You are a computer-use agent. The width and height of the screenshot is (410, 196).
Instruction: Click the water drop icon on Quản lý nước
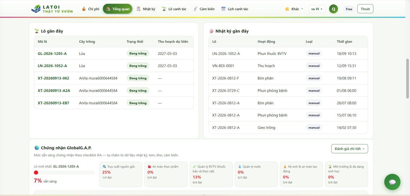240,166
